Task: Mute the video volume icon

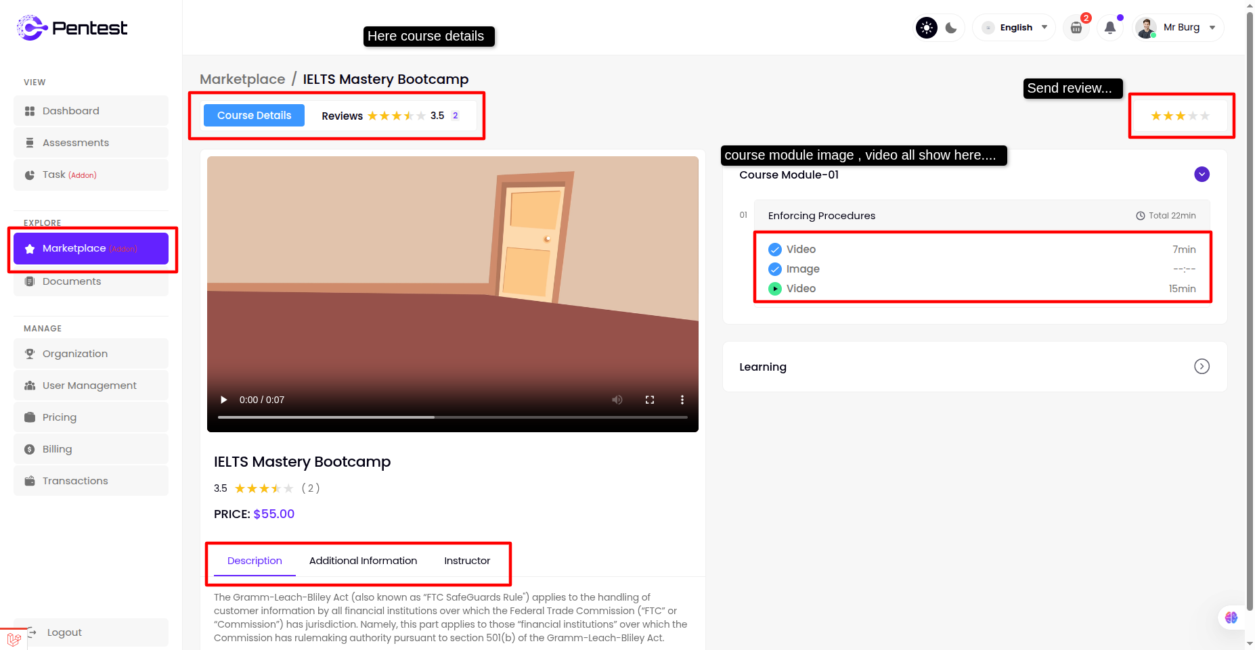Action: (x=617, y=400)
